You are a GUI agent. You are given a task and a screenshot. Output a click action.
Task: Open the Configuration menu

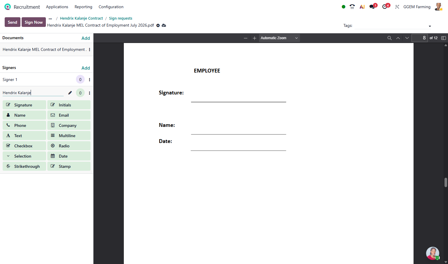click(111, 7)
